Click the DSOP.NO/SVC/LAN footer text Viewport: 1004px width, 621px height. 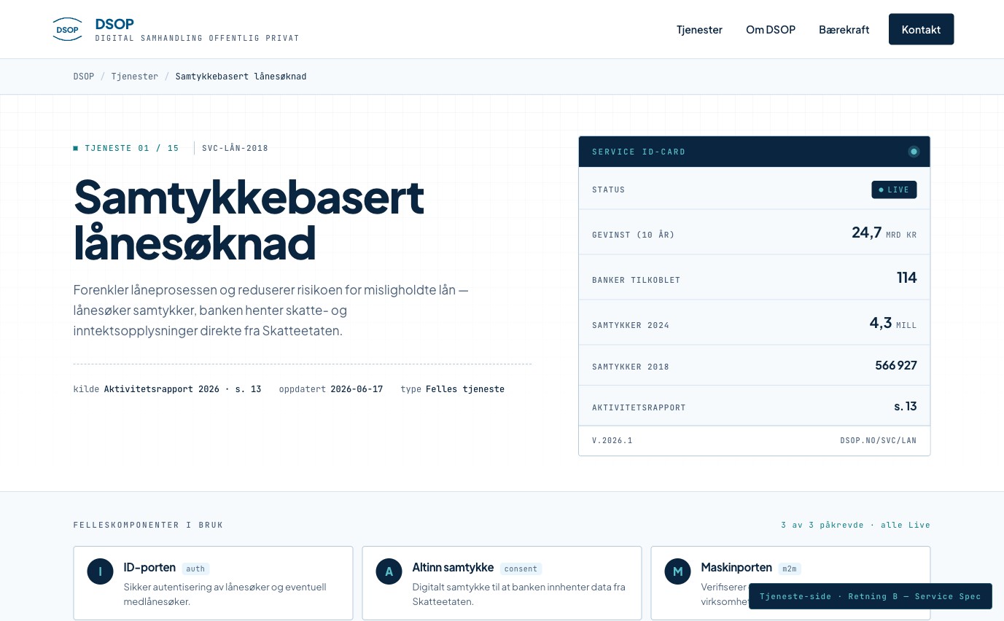[879, 441]
